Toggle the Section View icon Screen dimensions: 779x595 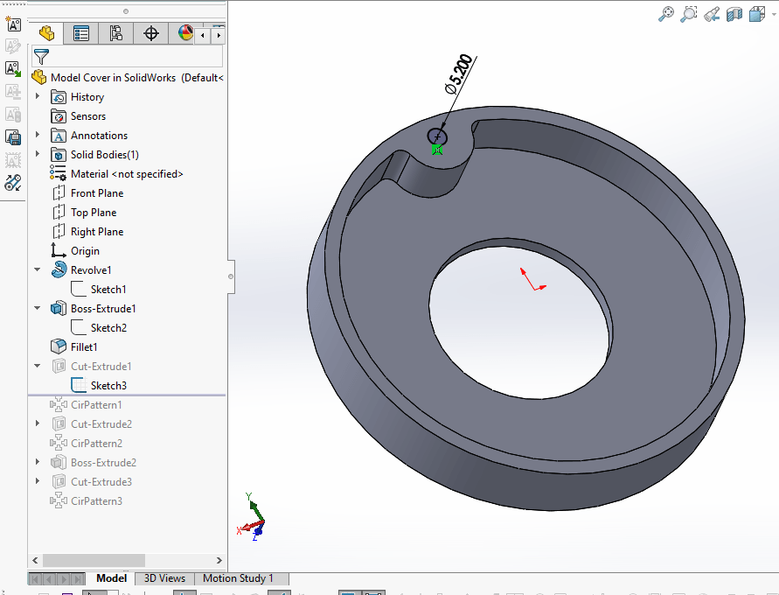click(734, 13)
